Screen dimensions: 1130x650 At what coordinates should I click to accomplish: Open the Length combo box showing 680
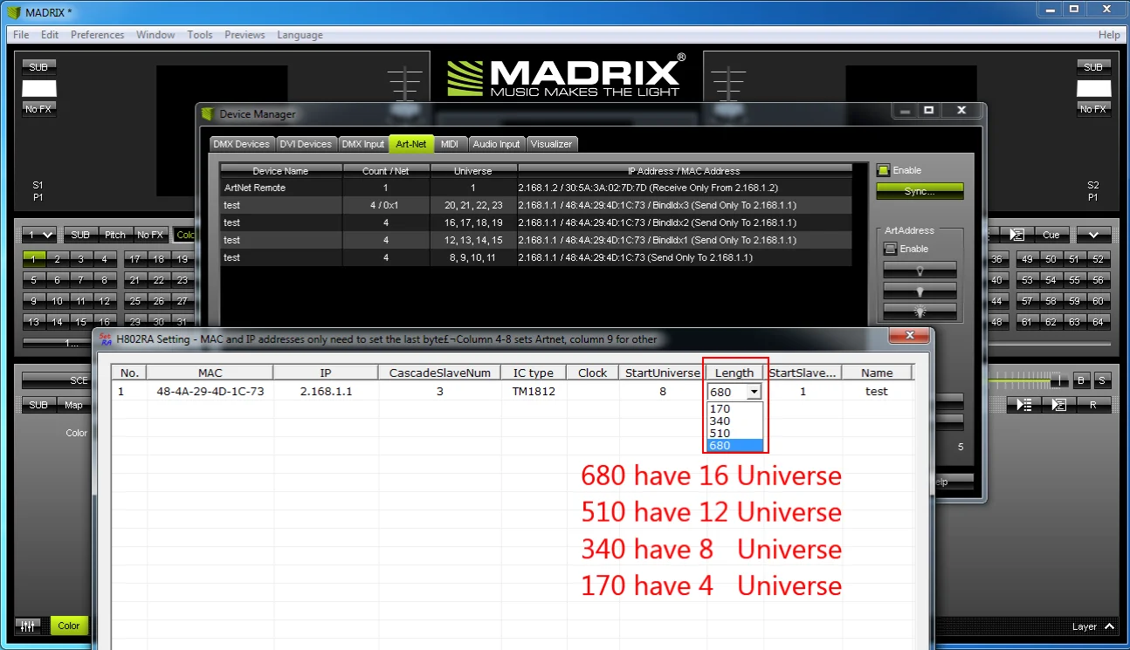coord(734,393)
